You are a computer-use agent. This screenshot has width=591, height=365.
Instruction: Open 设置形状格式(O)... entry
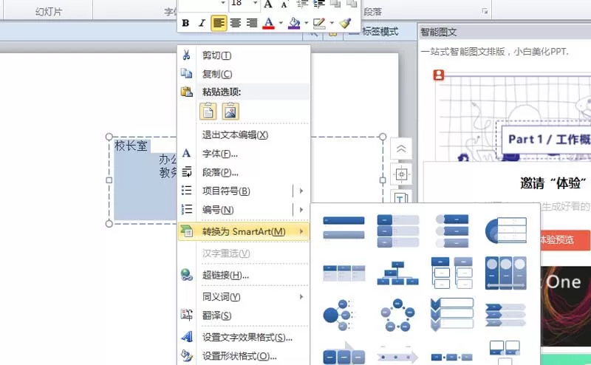click(x=244, y=356)
